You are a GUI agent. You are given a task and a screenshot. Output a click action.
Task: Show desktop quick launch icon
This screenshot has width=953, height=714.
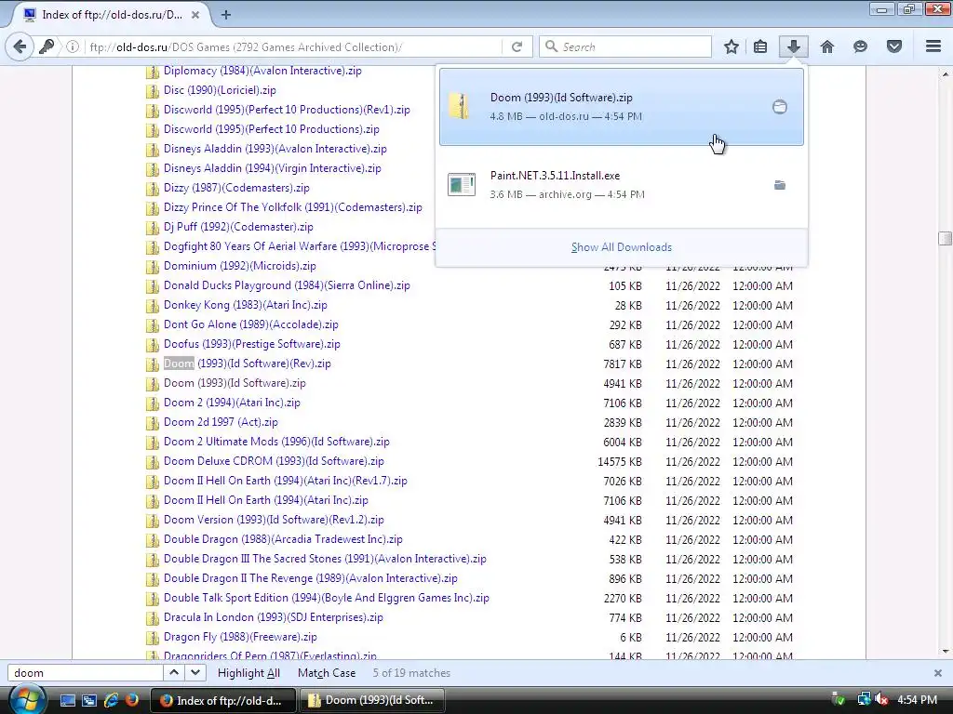click(67, 700)
